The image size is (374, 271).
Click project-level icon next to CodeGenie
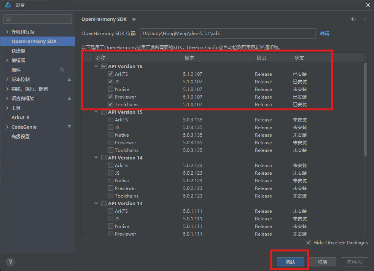[69, 127]
